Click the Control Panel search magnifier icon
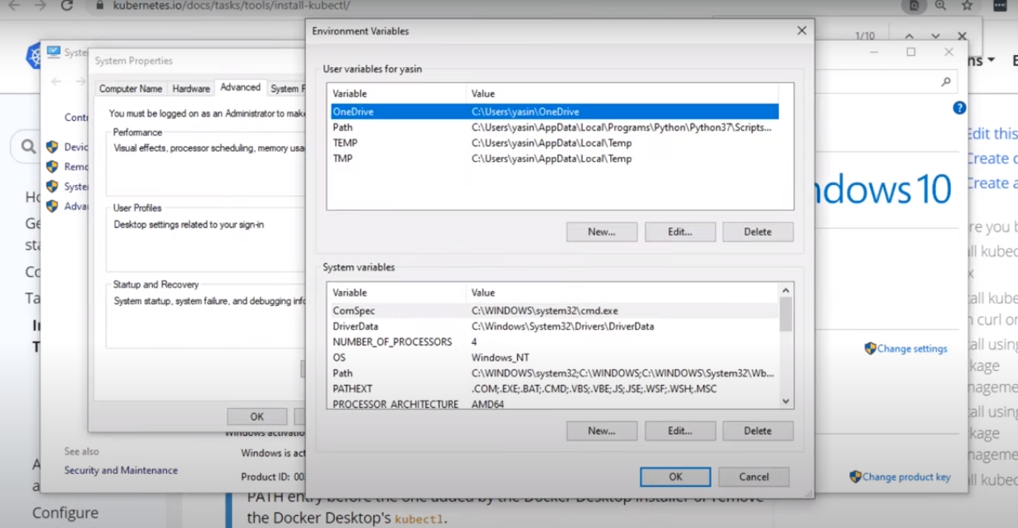Screen dimensions: 1018x528 click(x=946, y=82)
